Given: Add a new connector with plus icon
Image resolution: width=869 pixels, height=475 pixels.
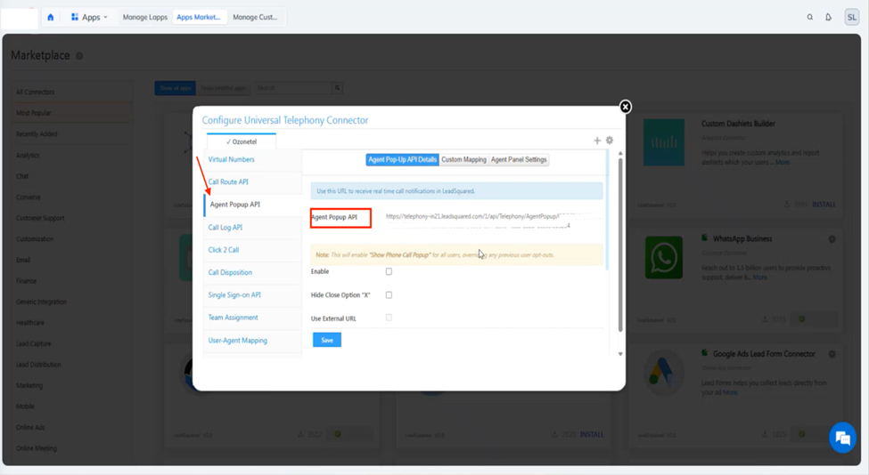Looking at the screenshot, I should coord(597,141).
